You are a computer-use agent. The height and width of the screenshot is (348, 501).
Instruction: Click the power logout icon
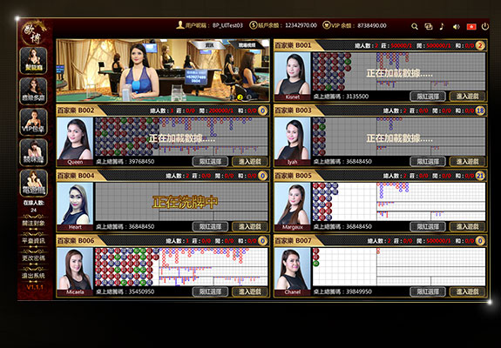pos(485,26)
